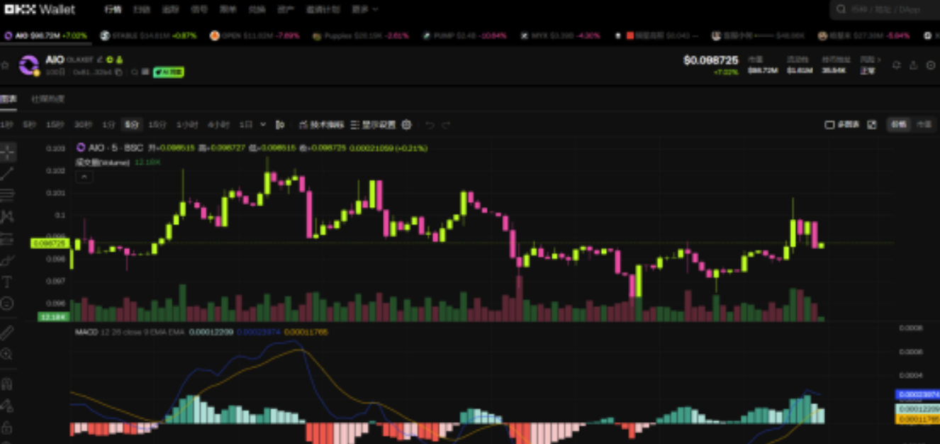
Task: Switch to the 15分 timeframe
Action: tap(157, 125)
